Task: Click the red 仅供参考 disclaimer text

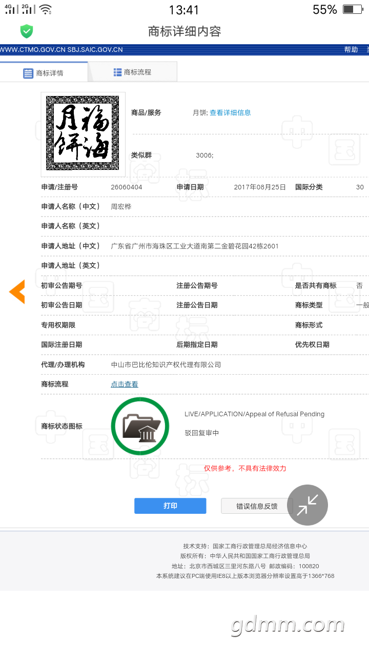Action: click(245, 468)
